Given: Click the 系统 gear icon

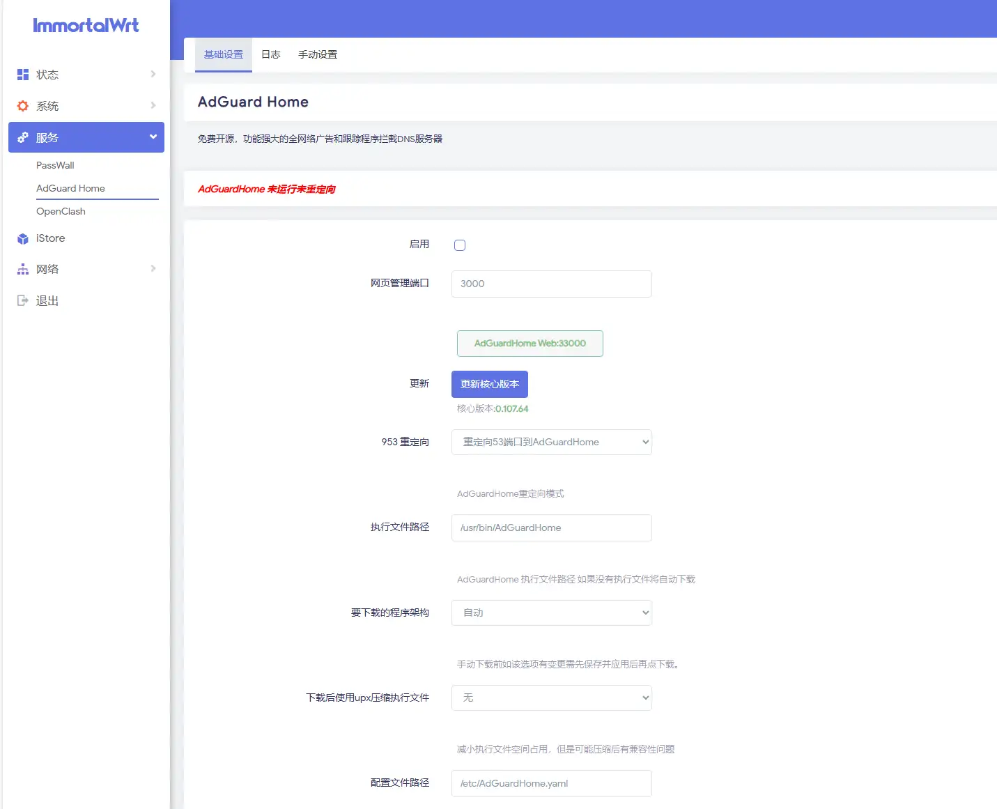Looking at the screenshot, I should point(23,106).
